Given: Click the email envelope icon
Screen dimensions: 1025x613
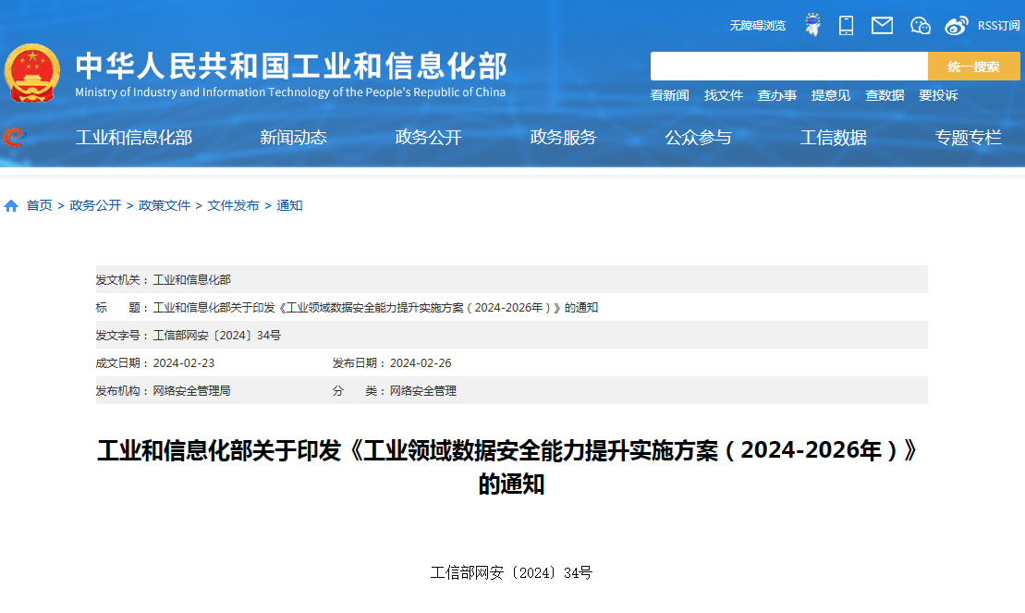Looking at the screenshot, I should click(x=882, y=26).
